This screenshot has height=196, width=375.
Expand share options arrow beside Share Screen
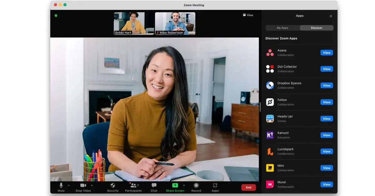click(x=184, y=185)
